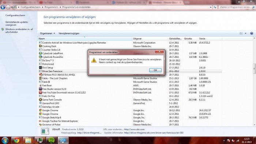This screenshot has height=144, width=256.
Task: Close the Programma's en onderdelen dialog
Action: click(x=159, y=52)
